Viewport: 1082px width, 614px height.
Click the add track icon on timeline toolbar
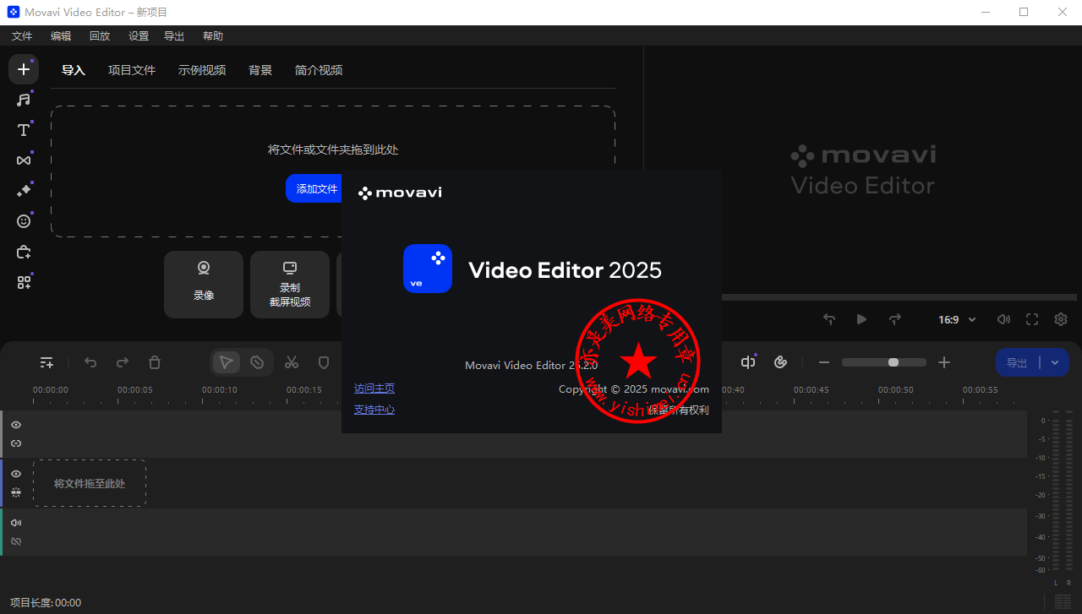tap(46, 362)
